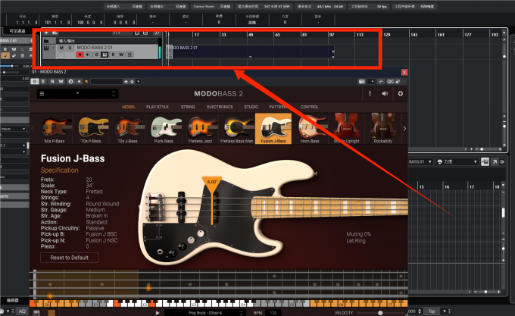Image resolution: width=515 pixels, height=316 pixels.
Task: Open the MODO BASS preset selector box
Action: pos(78,94)
